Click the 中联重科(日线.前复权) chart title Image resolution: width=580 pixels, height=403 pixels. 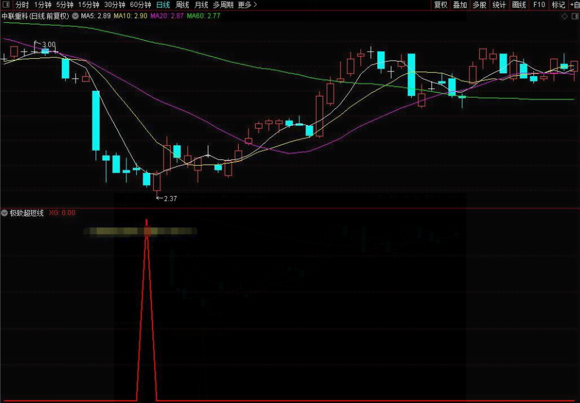pyautogui.click(x=36, y=16)
